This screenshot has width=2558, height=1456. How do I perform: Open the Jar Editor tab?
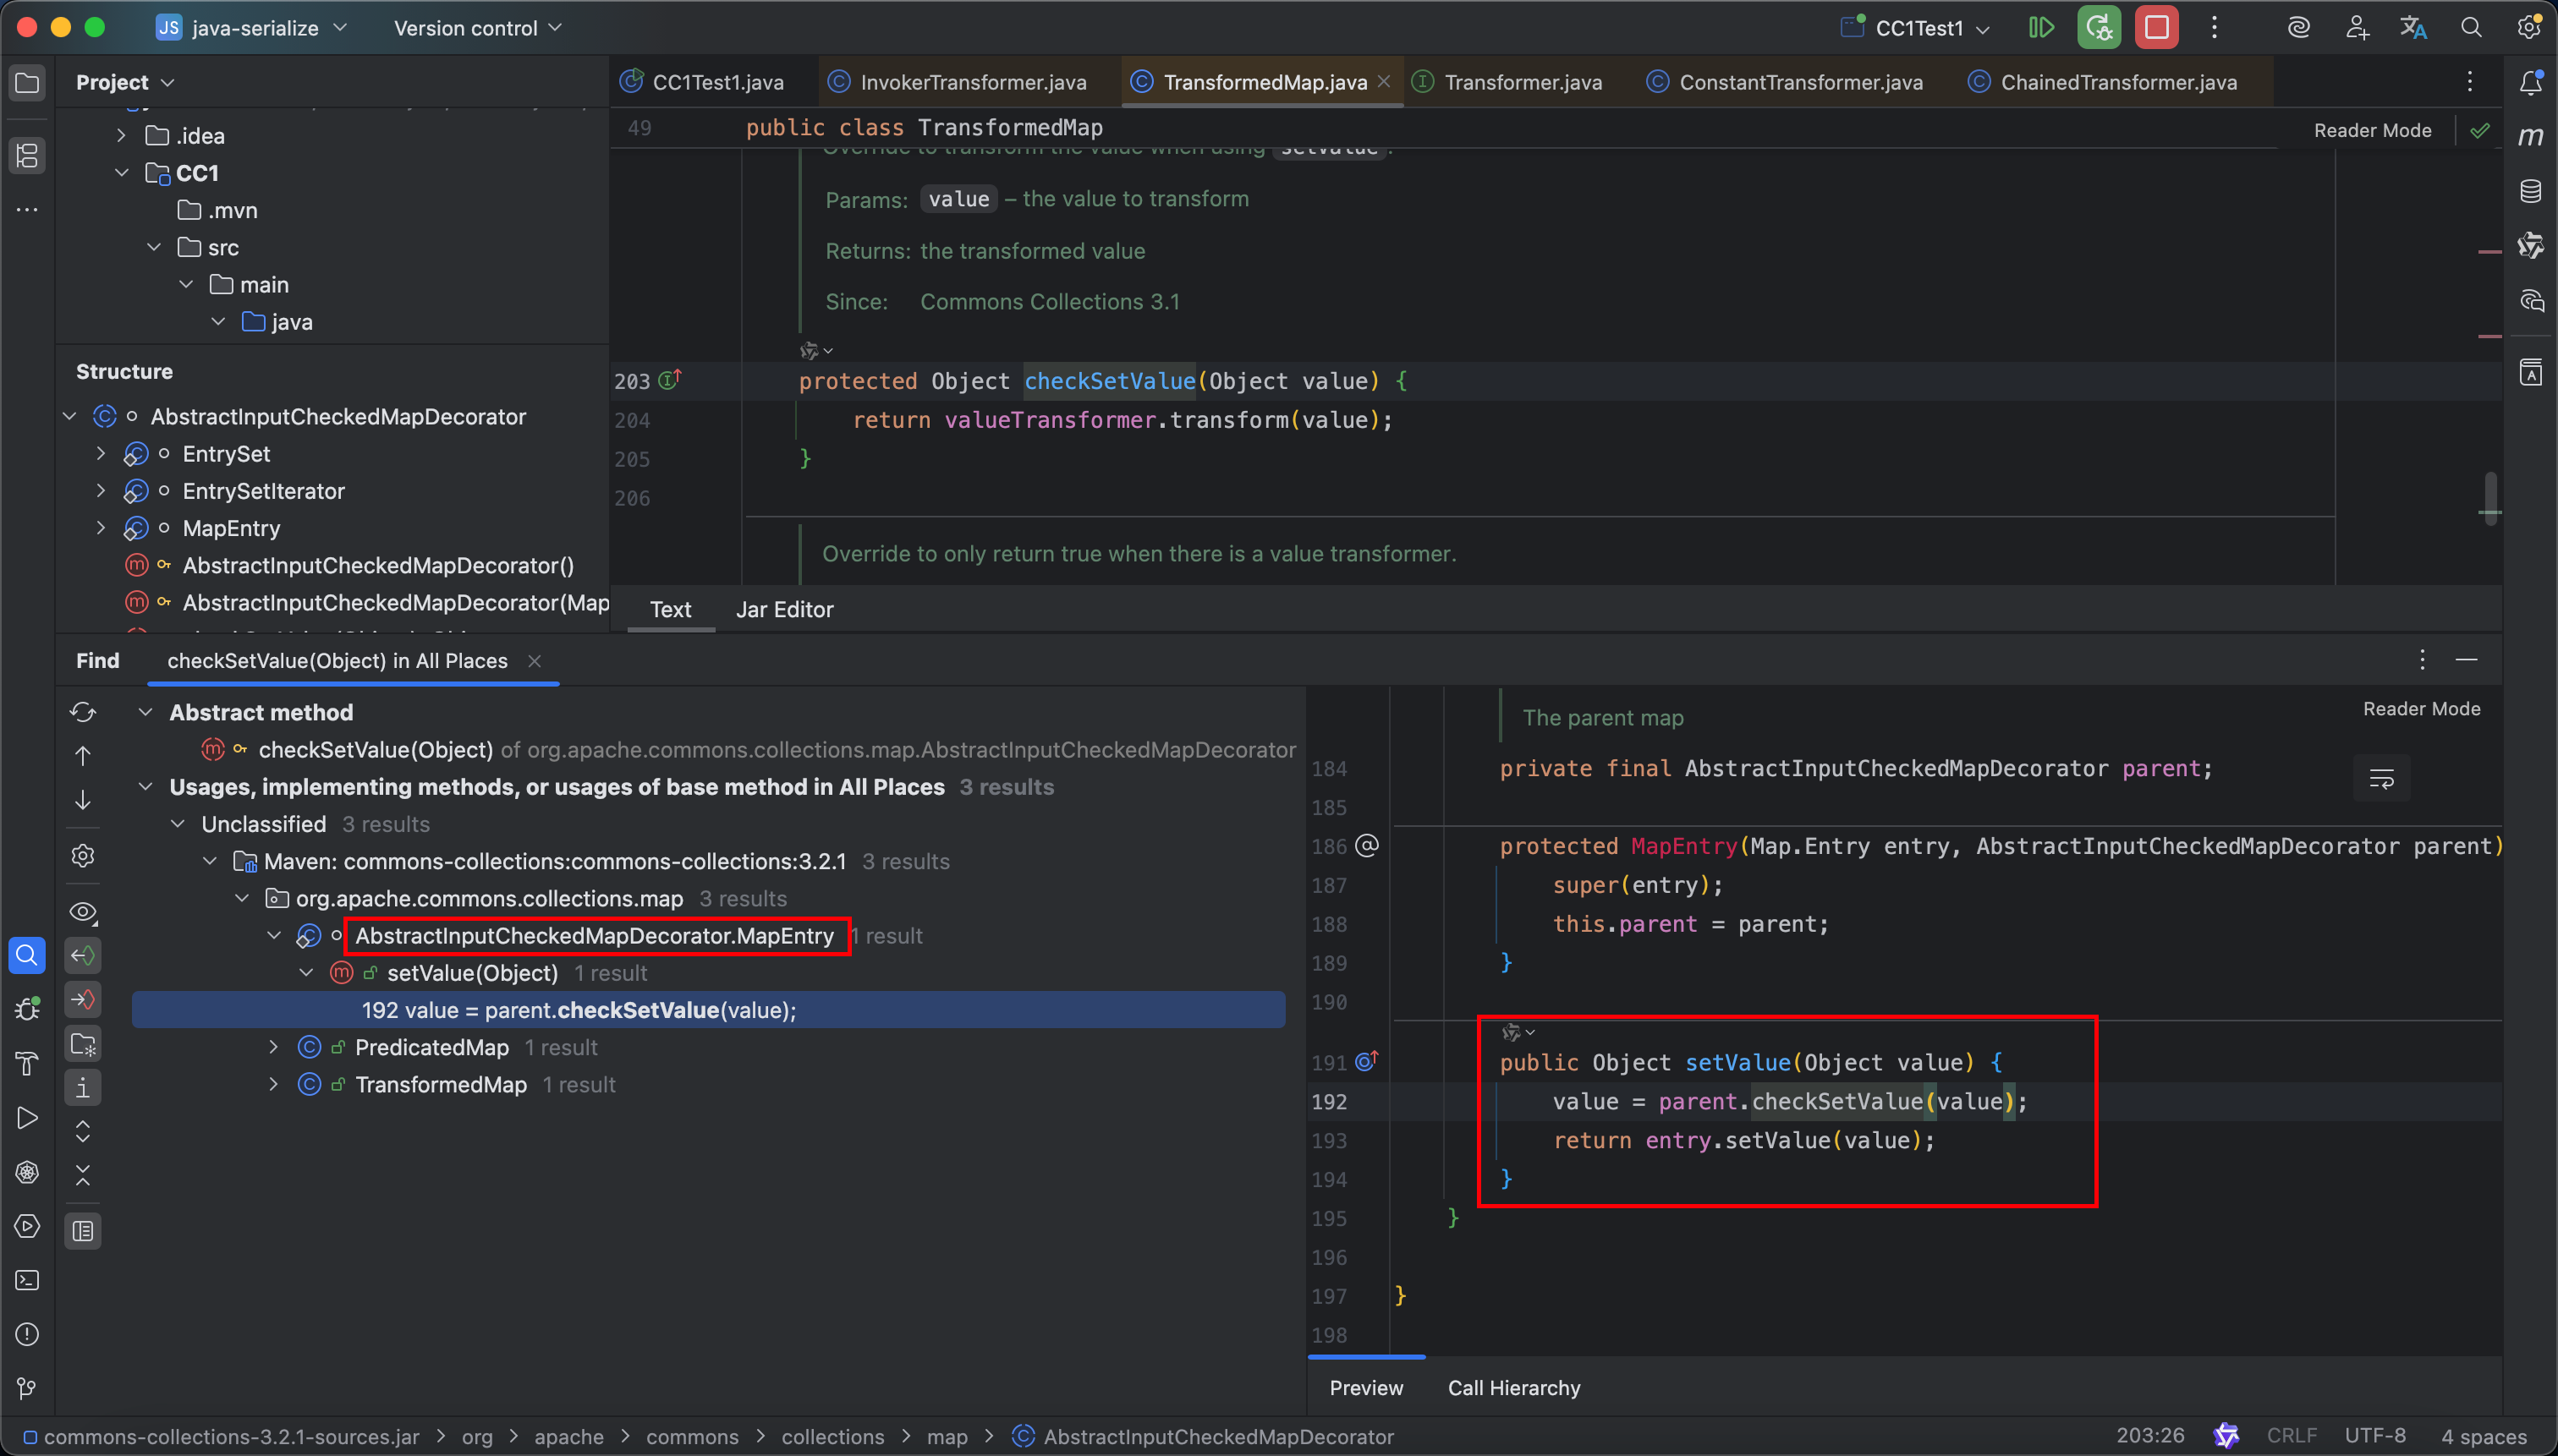click(784, 609)
